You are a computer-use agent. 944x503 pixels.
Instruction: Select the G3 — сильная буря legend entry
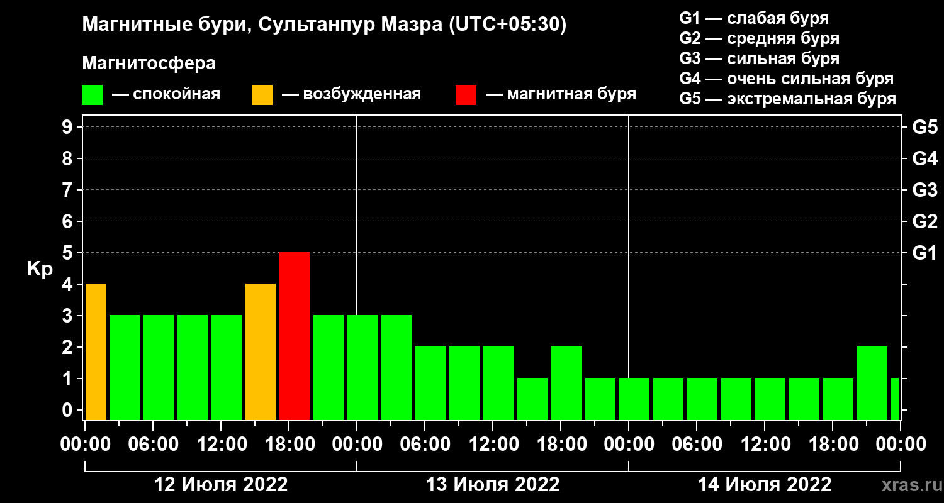[760, 58]
